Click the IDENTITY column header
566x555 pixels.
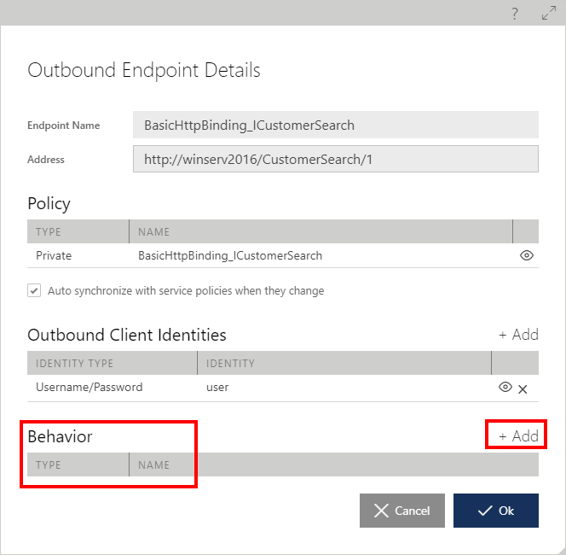tap(344, 363)
